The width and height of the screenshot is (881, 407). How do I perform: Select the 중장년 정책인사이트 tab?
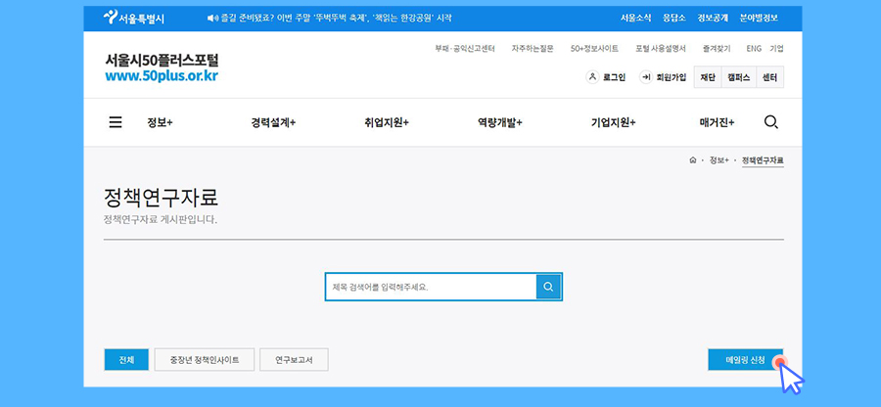205,360
